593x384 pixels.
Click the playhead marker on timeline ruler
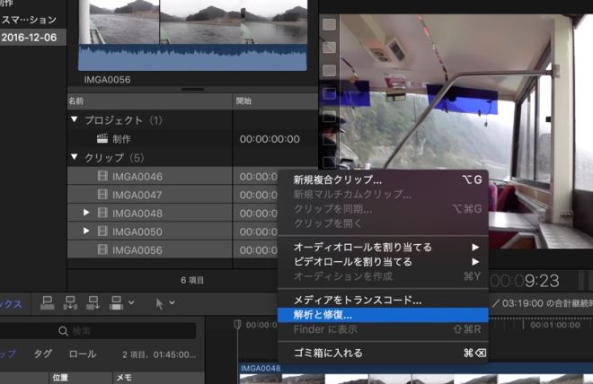[237, 324]
